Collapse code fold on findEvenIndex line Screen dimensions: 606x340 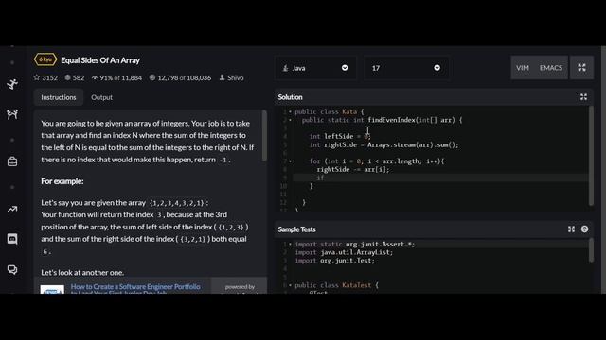[291, 120]
